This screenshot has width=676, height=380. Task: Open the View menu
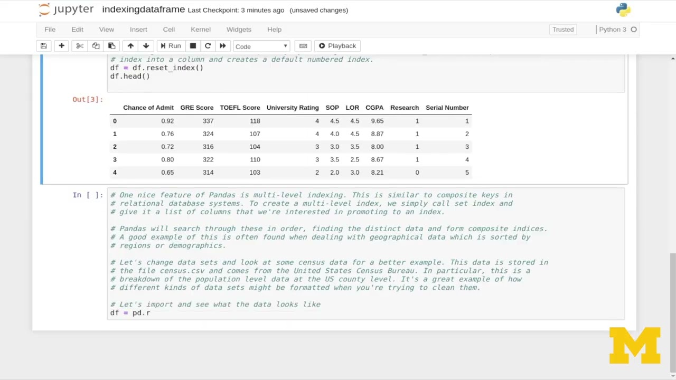(x=106, y=30)
